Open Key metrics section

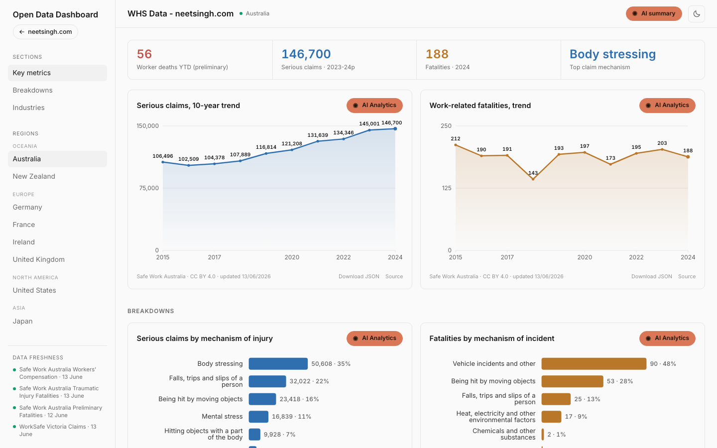click(57, 73)
